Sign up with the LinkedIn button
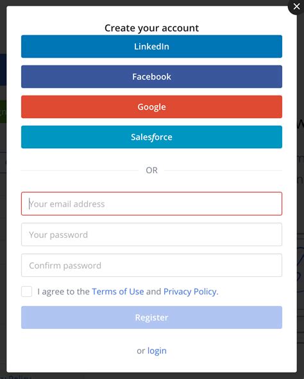This screenshot has width=304, height=379. [x=151, y=46]
